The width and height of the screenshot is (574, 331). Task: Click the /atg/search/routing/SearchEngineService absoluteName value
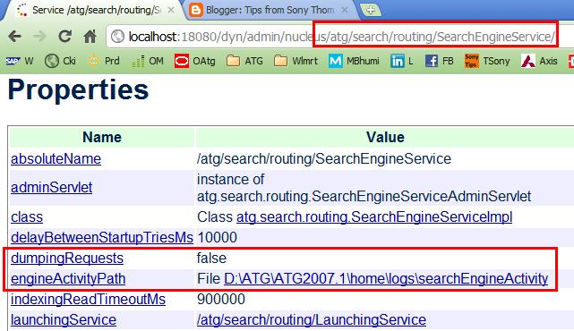pos(324,158)
